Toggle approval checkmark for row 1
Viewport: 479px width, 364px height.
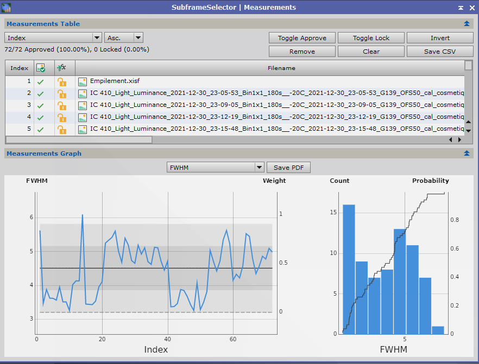pos(40,81)
